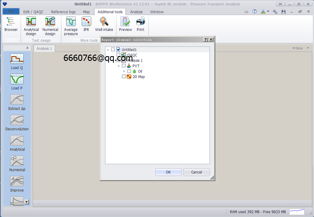Select the Load Q tool
Viewport: 314px width, 217px height.
tap(17, 62)
